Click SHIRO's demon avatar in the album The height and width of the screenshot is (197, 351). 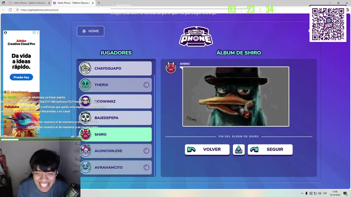pos(171,68)
